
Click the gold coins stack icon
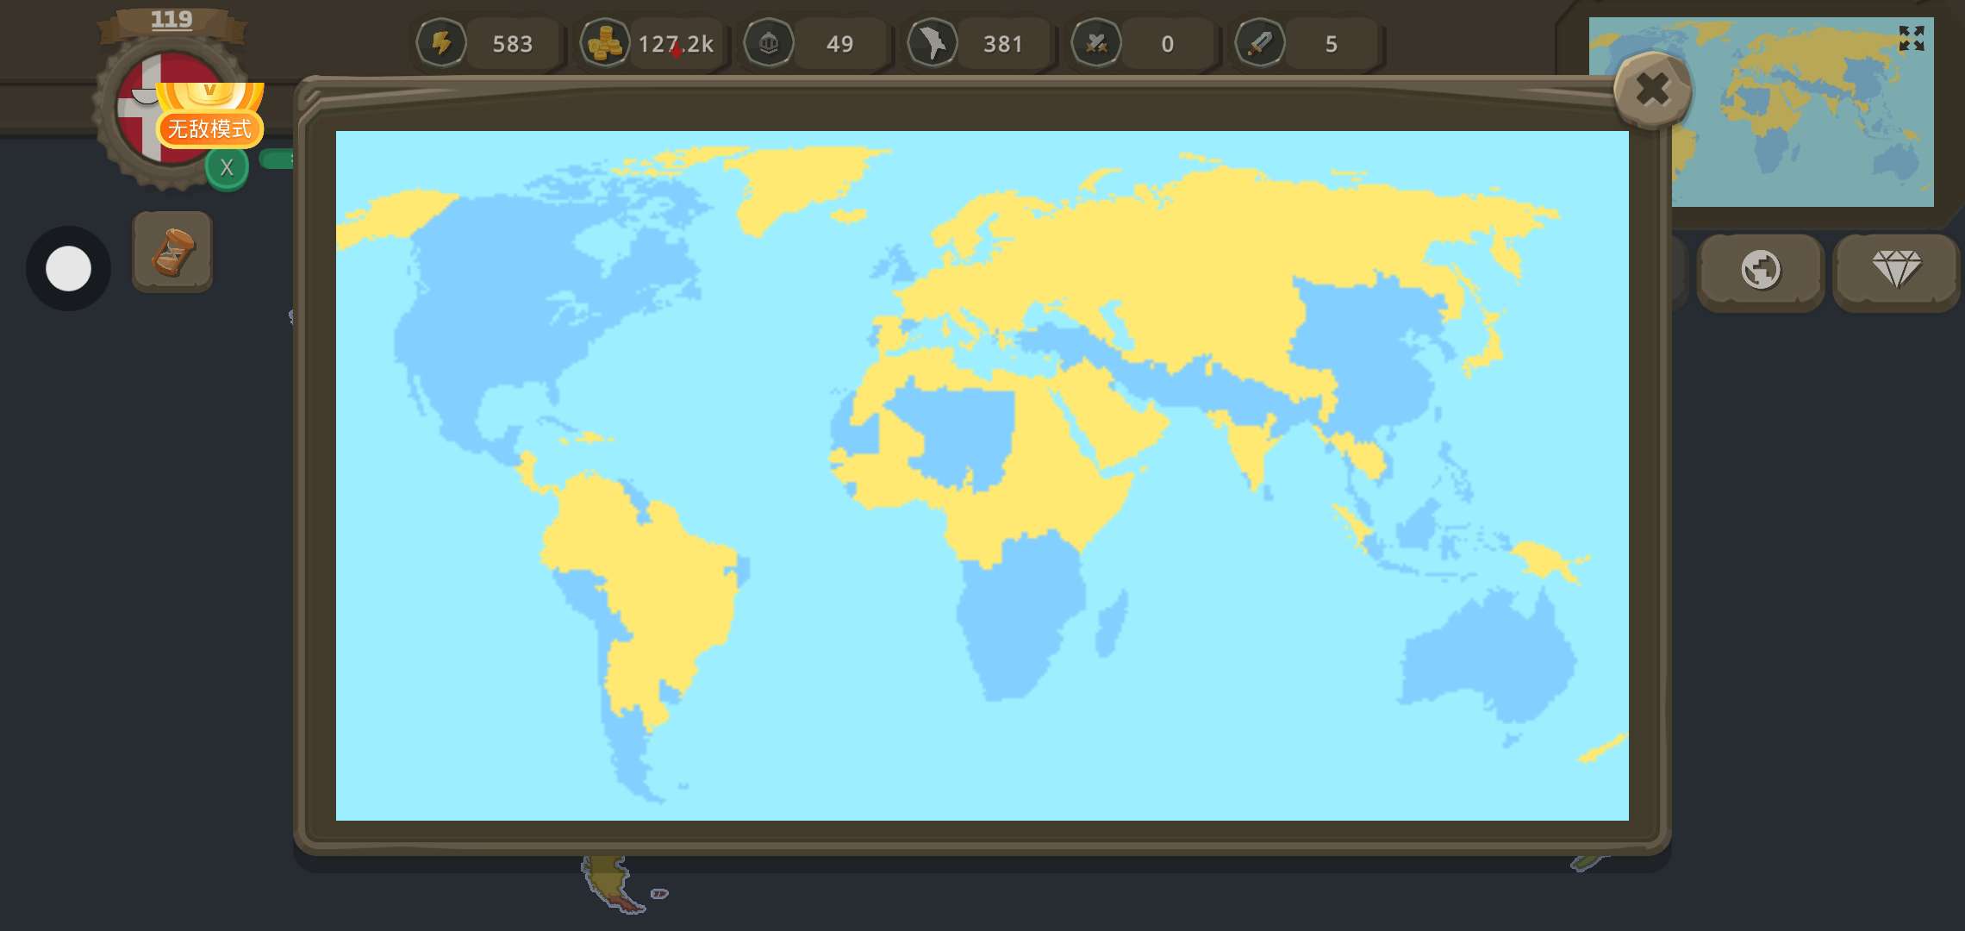coord(604,43)
